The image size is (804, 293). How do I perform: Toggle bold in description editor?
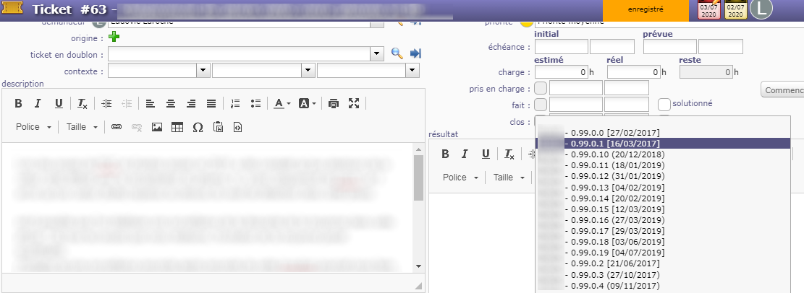(x=18, y=103)
